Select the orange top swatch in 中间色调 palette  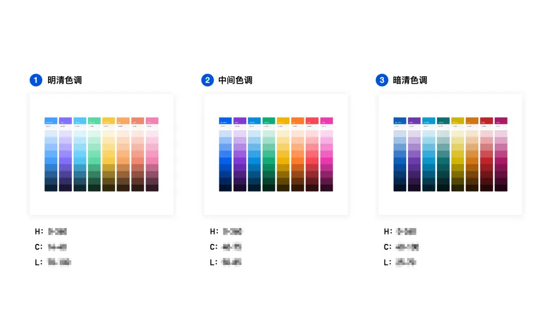point(297,121)
